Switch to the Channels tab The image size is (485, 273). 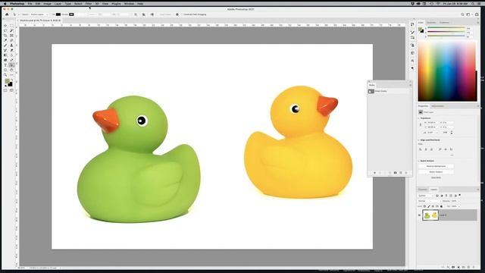tap(423, 190)
